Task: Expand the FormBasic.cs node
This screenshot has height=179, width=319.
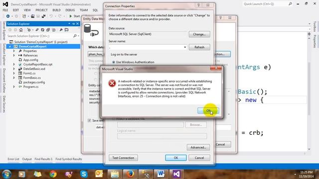Action: tap(14, 78)
